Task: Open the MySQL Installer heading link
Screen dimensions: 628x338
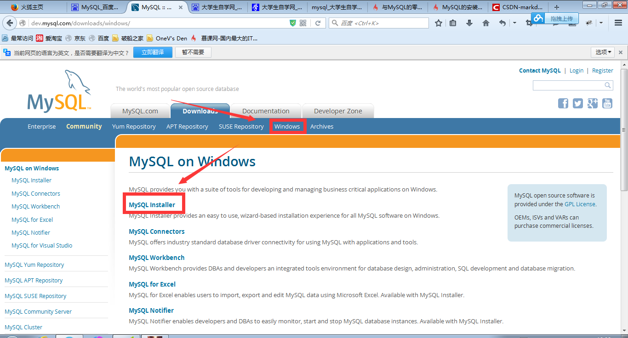Action: 152,205
